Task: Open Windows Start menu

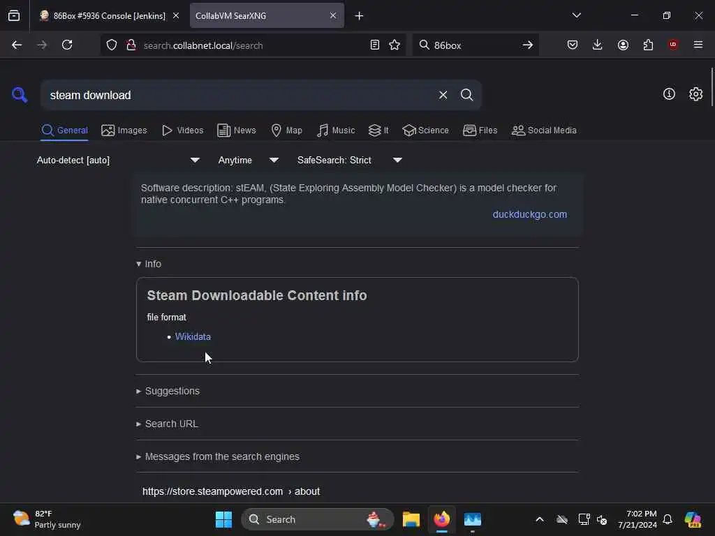Action: (223, 519)
